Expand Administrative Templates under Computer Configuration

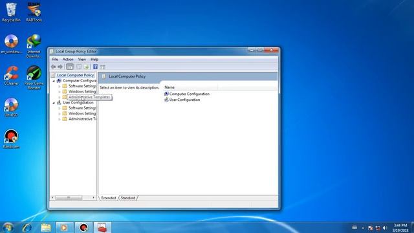click(60, 97)
